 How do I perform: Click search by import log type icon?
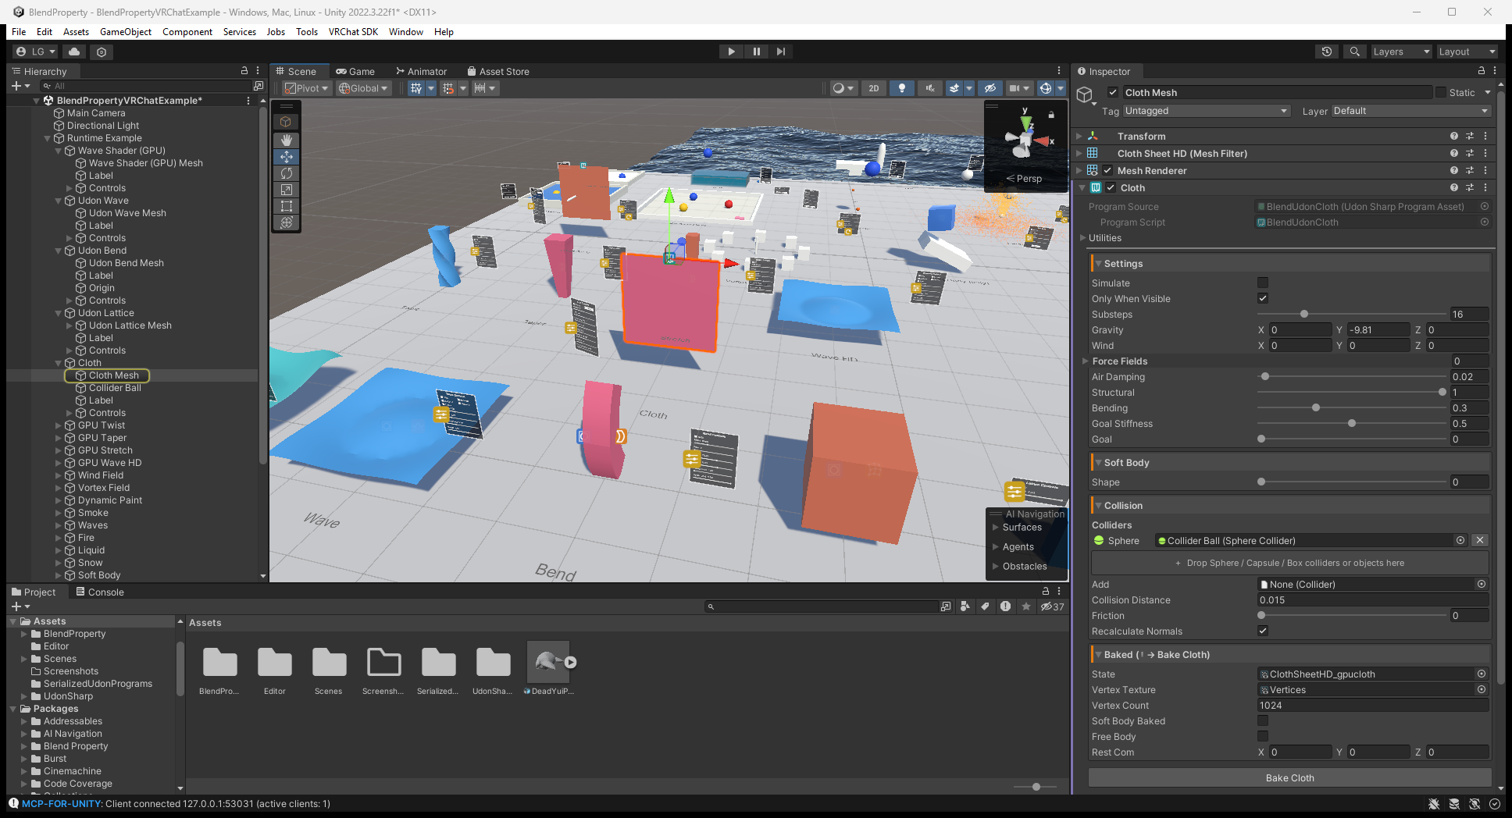(1005, 606)
